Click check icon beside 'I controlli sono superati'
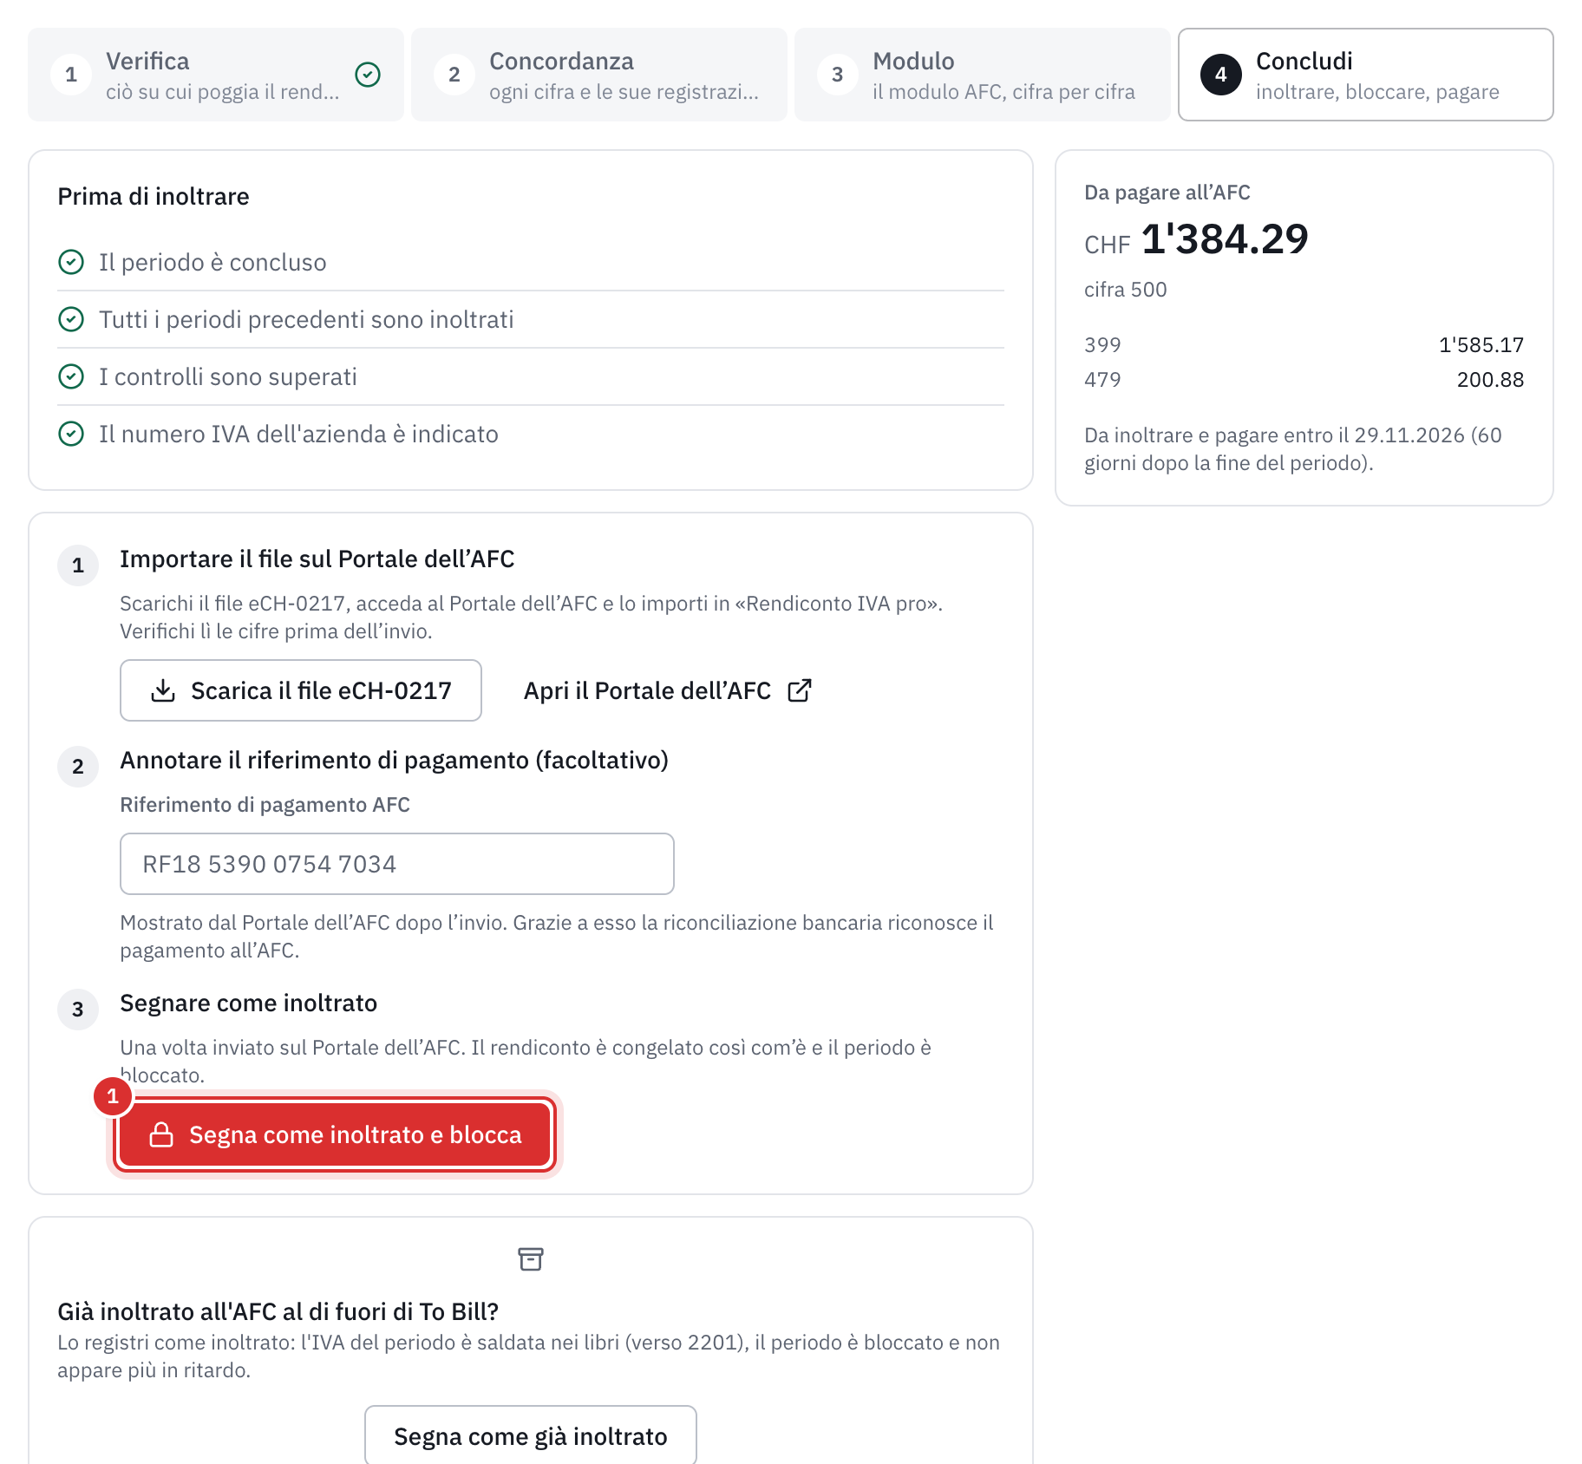 pyautogui.click(x=71, y=376)
